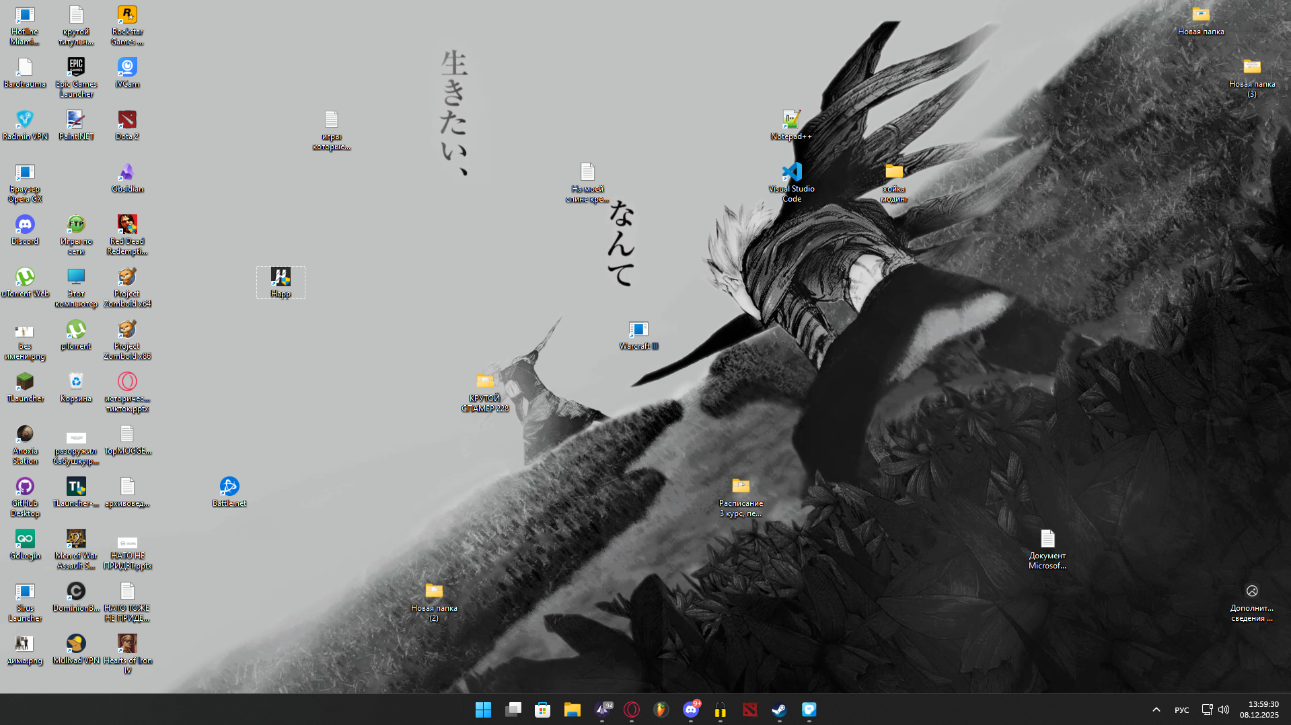
Task: Open the Hotline Miami desktop shortcut
Action: tap(25, 26)
